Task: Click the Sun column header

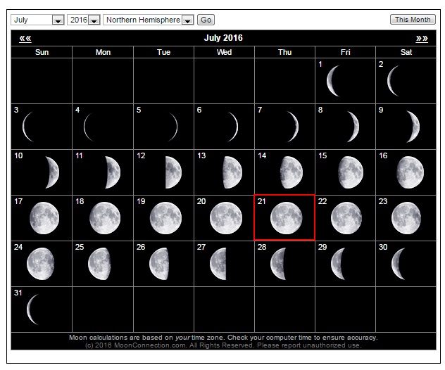Action: point(42,52)
